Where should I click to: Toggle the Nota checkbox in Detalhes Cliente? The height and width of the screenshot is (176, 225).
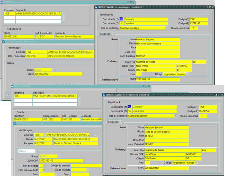[92, 135]
